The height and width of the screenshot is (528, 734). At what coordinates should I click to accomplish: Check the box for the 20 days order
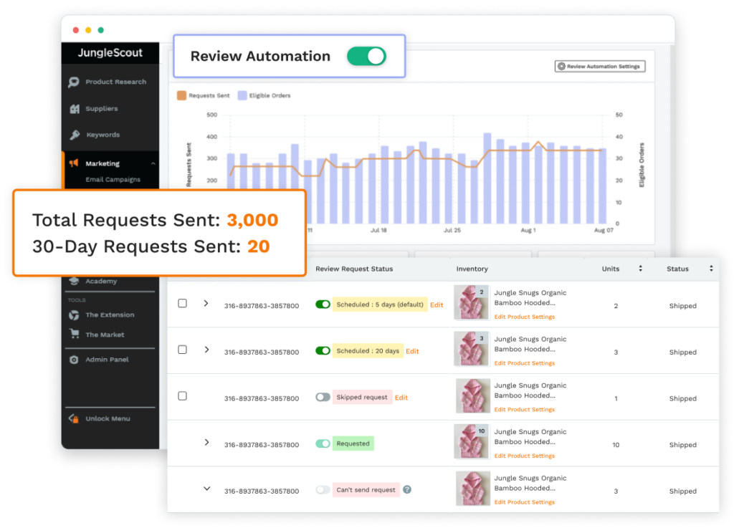pyautogui.click(x=183, y=350)
